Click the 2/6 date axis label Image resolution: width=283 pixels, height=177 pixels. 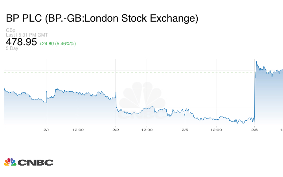[x=254, y=129]
